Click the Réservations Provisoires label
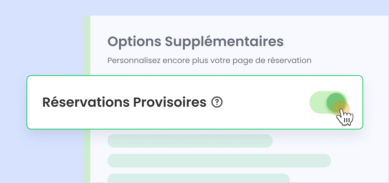Screen dimensions: 389x183 (124, 102)
